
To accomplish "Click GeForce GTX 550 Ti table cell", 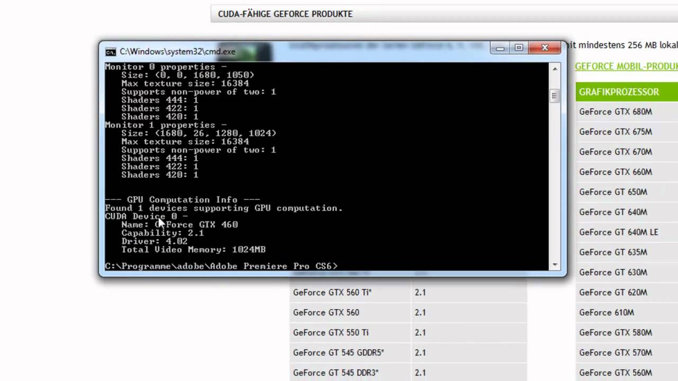I will (x=350, y=333).
